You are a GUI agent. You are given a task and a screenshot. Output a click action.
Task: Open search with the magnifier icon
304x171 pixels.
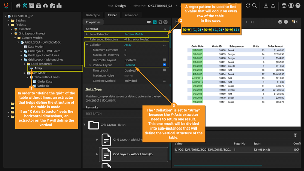(x=254, y=6)
